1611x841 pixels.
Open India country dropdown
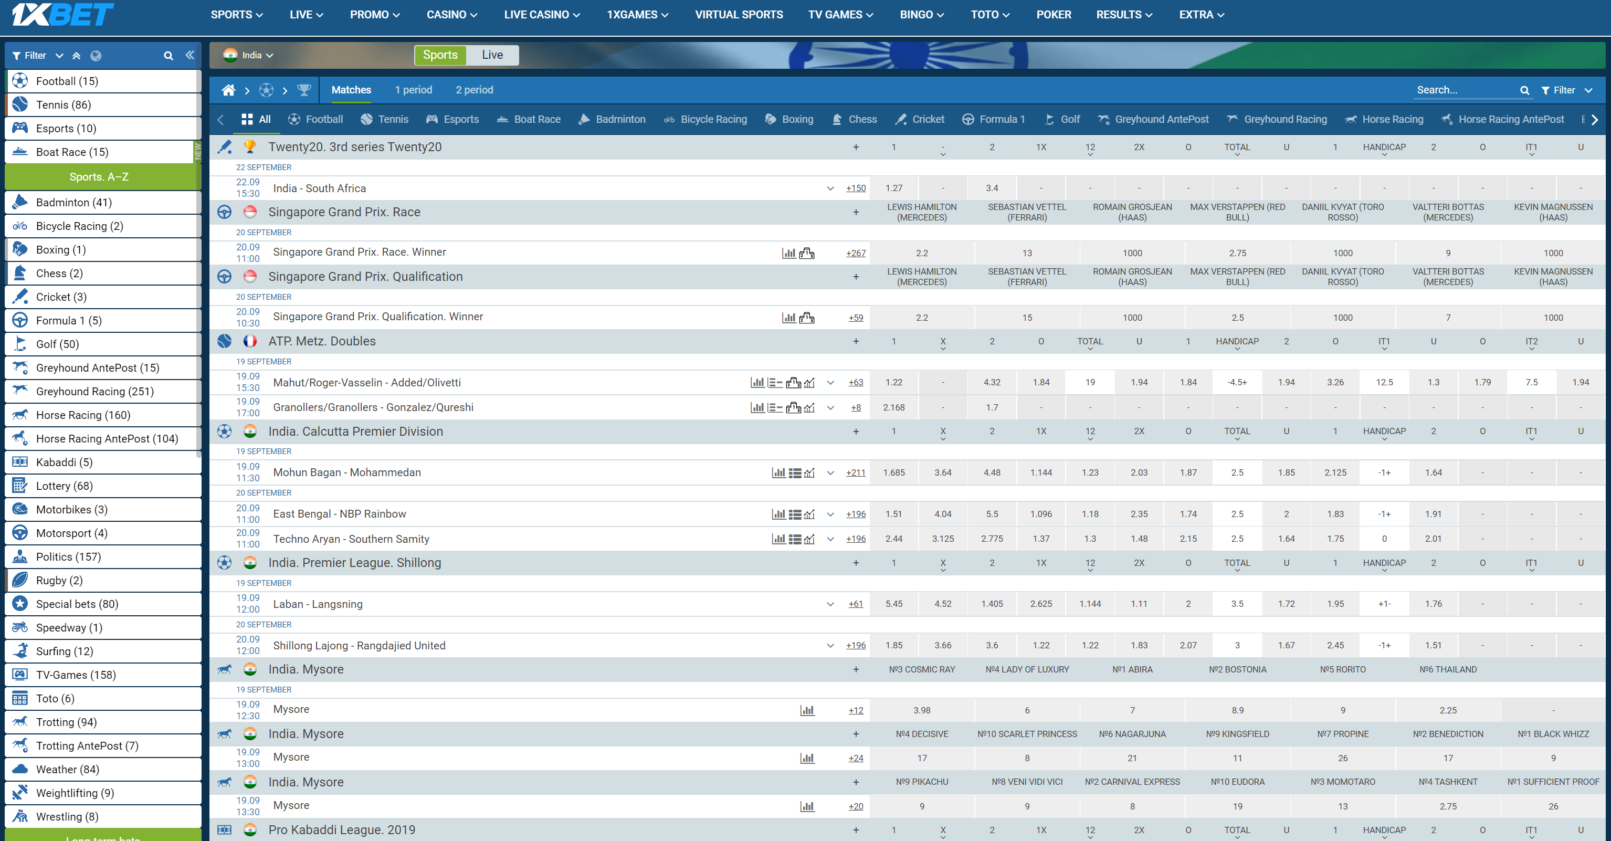[248, 55]
